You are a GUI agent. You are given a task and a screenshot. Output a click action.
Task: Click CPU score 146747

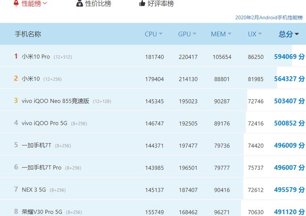(154, 123)
